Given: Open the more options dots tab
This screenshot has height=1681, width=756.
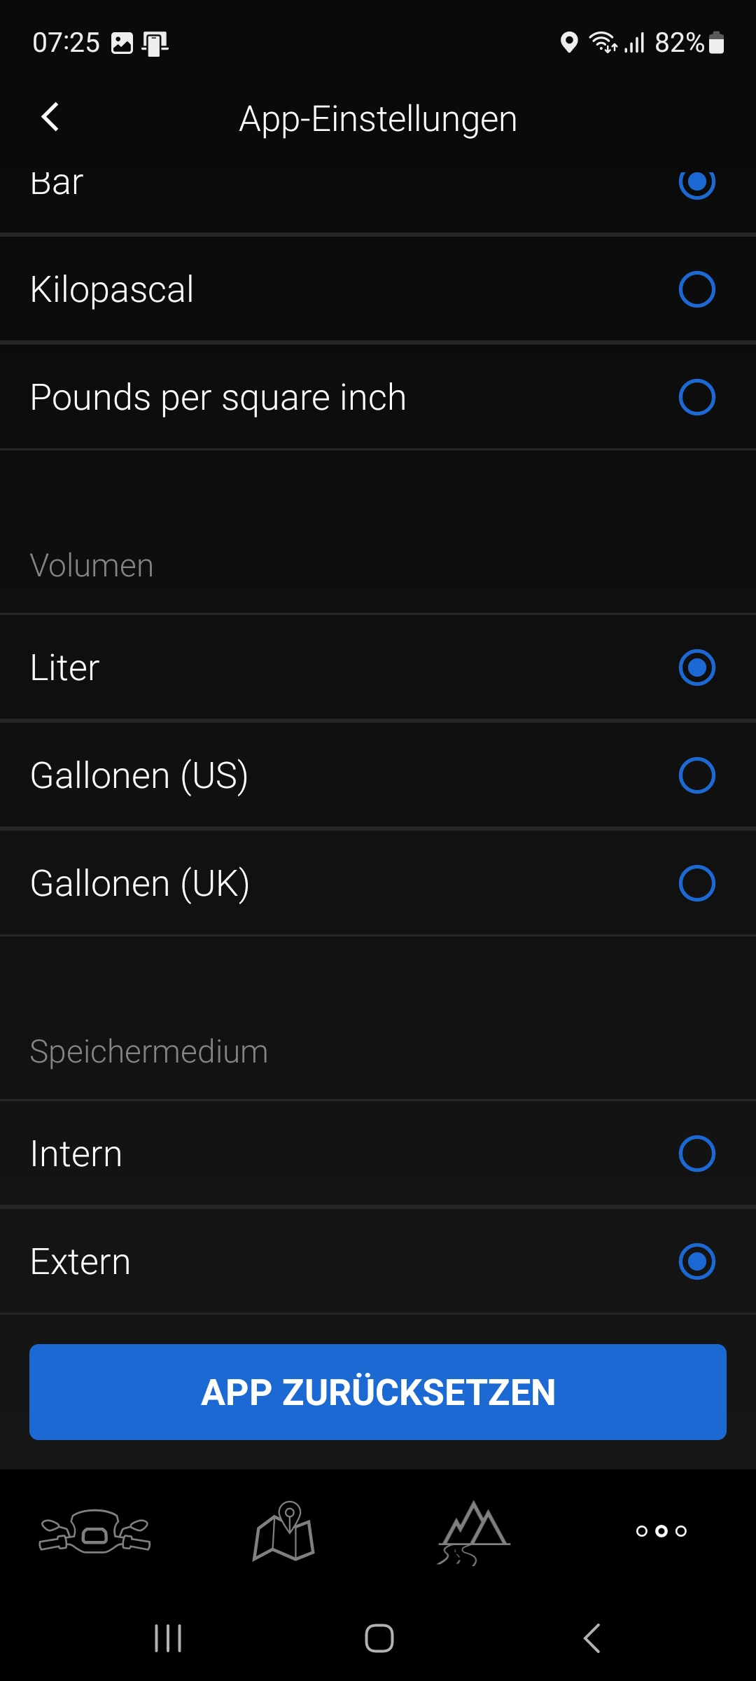Looking at the screenshot, I should (x=661, y=1531).
